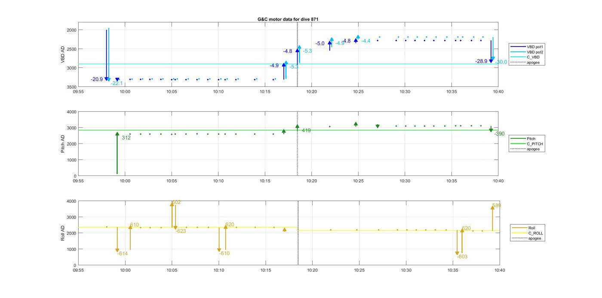
Task: Click the 1000 y-axis tick on Pitch plot
Action: 71,160
